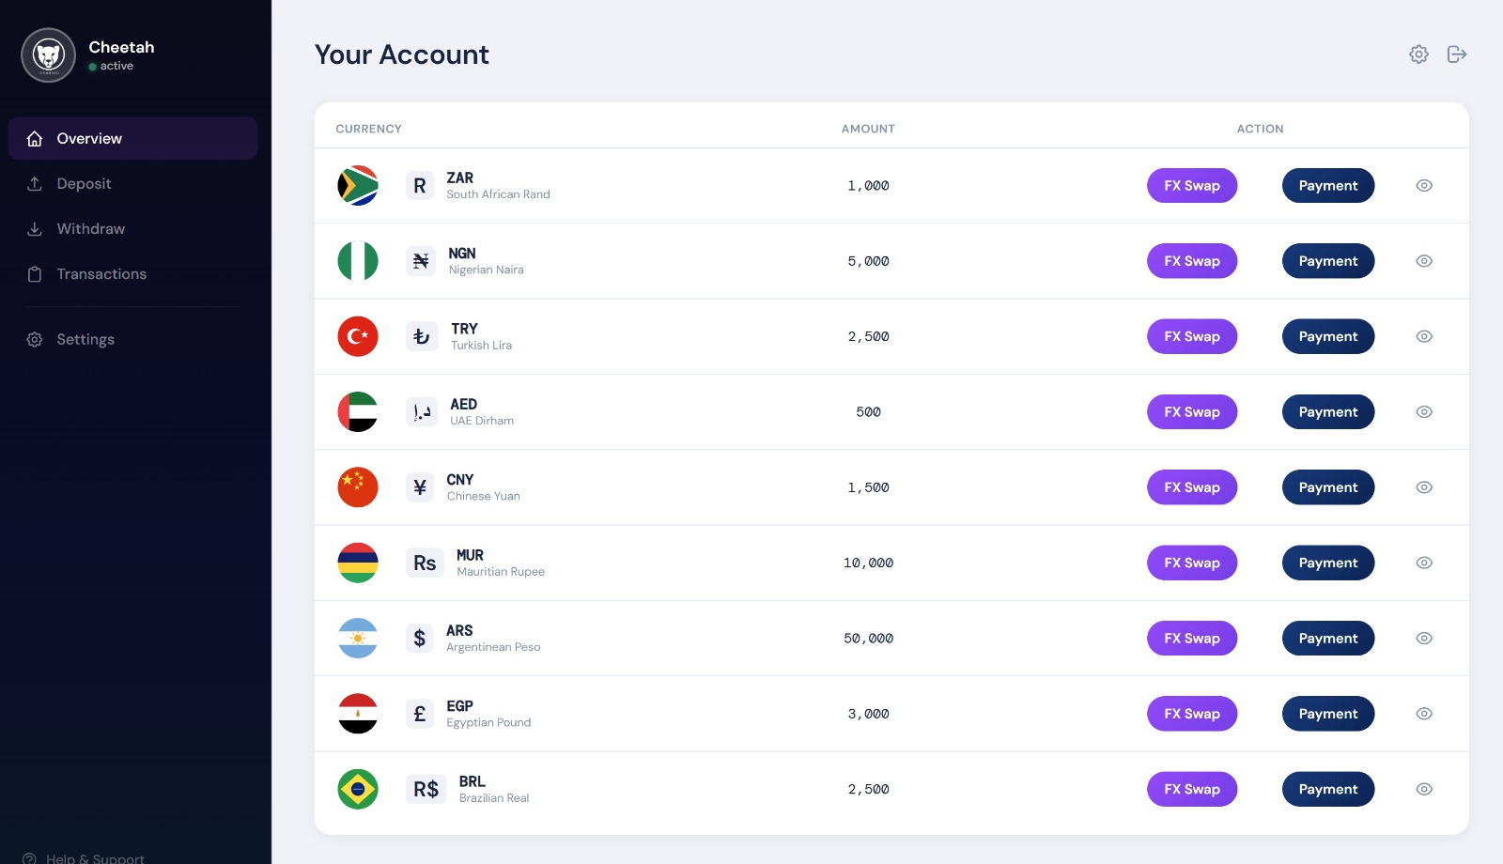The width and height of the screenshot is (1503, 864).
Task: Go to Withdraw in sidebar
Action: [90, 229]
